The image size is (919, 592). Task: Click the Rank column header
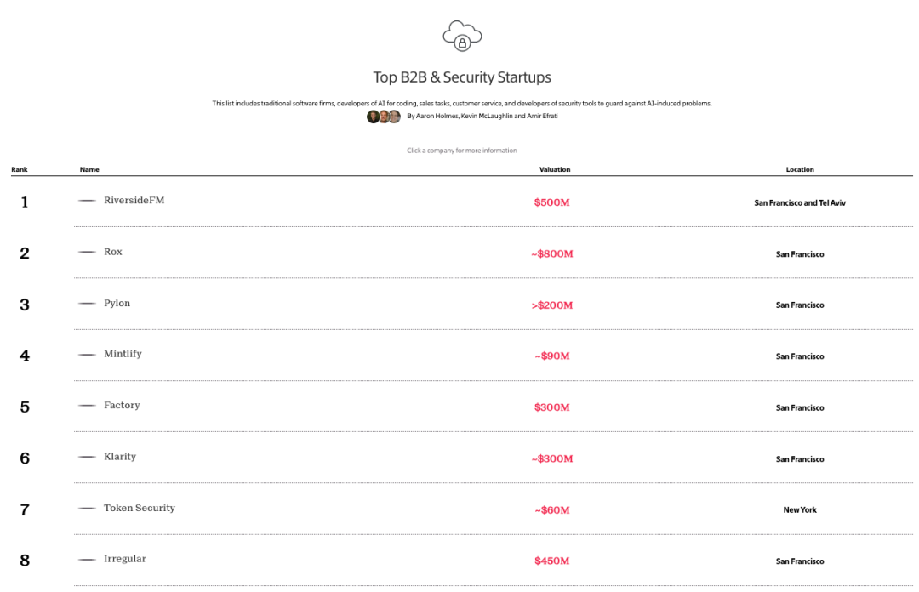coord(20,169)
